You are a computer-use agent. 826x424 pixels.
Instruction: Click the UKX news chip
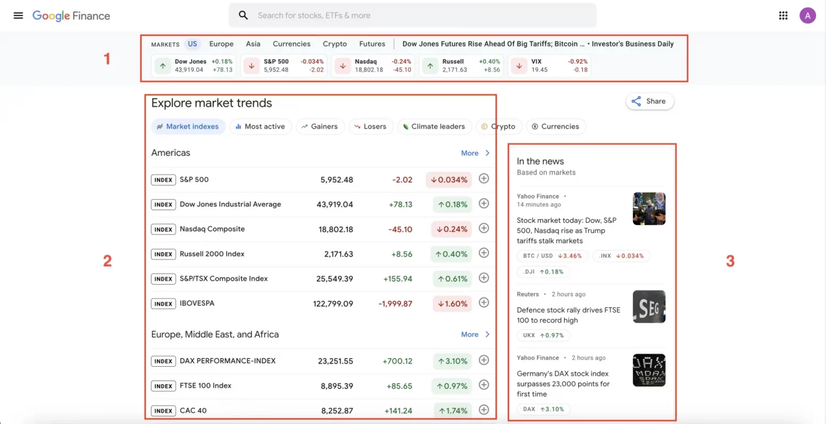click(544, 335)
